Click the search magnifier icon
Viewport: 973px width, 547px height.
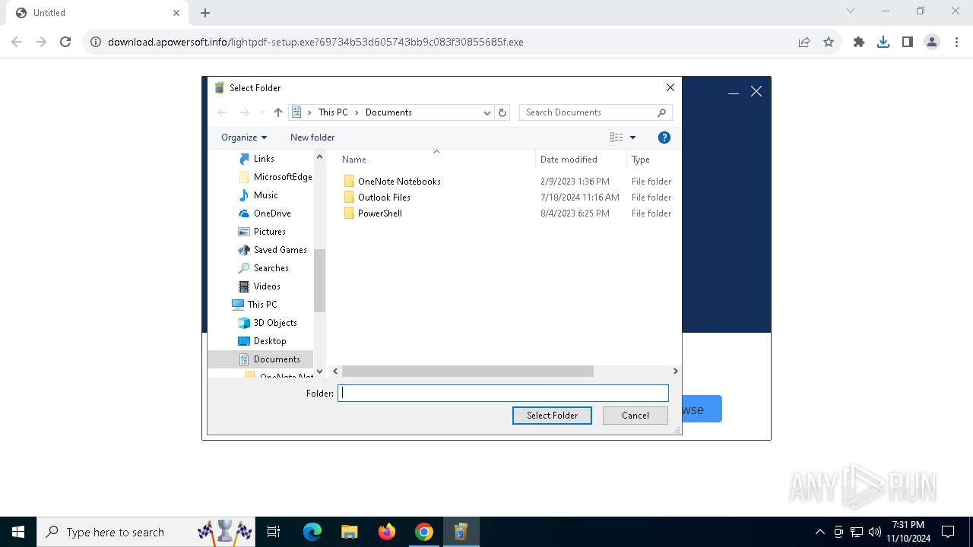(x=662, y=112)
